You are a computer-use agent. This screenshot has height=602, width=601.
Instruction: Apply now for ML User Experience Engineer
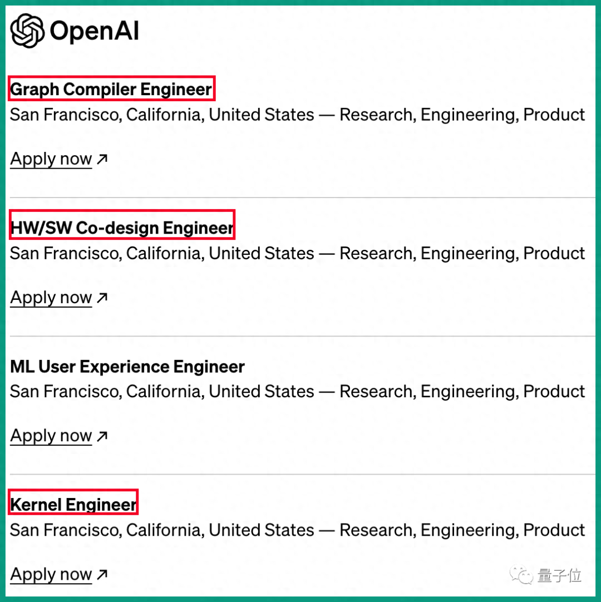pos(51,436)
